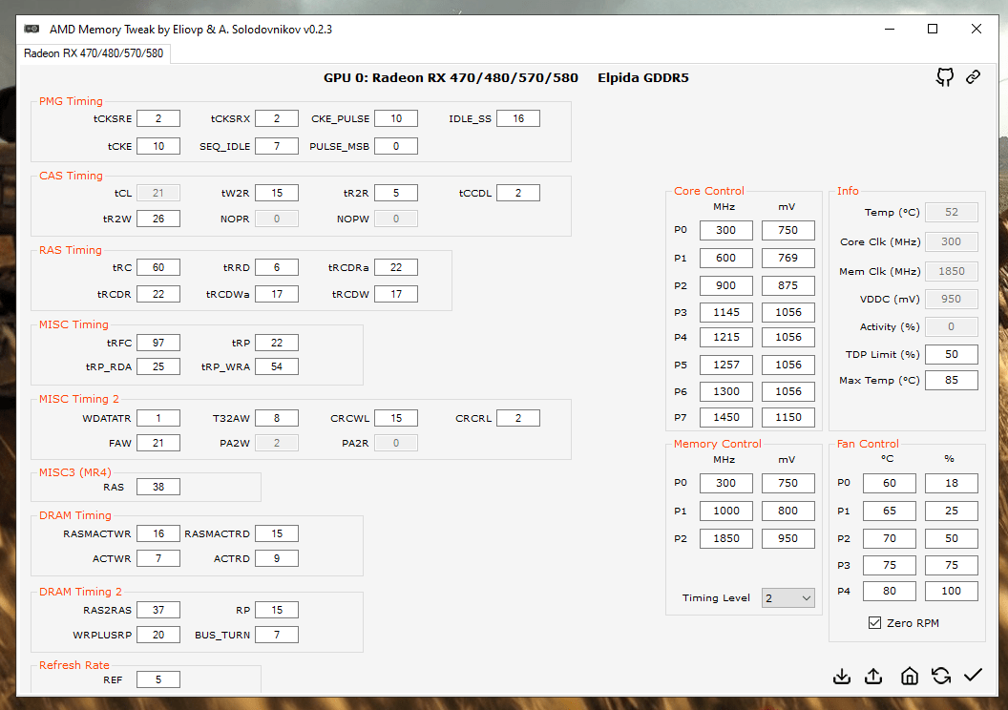The width and height of the screenshot is (1008, 710).
Task: Click the RASMACTRD input field
Action: coord(277,534)
